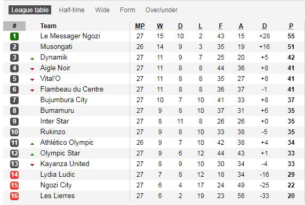The image size is (305, 205).
Task: Click the green up arrow beside Olympic Star
Action: [33, 154]
